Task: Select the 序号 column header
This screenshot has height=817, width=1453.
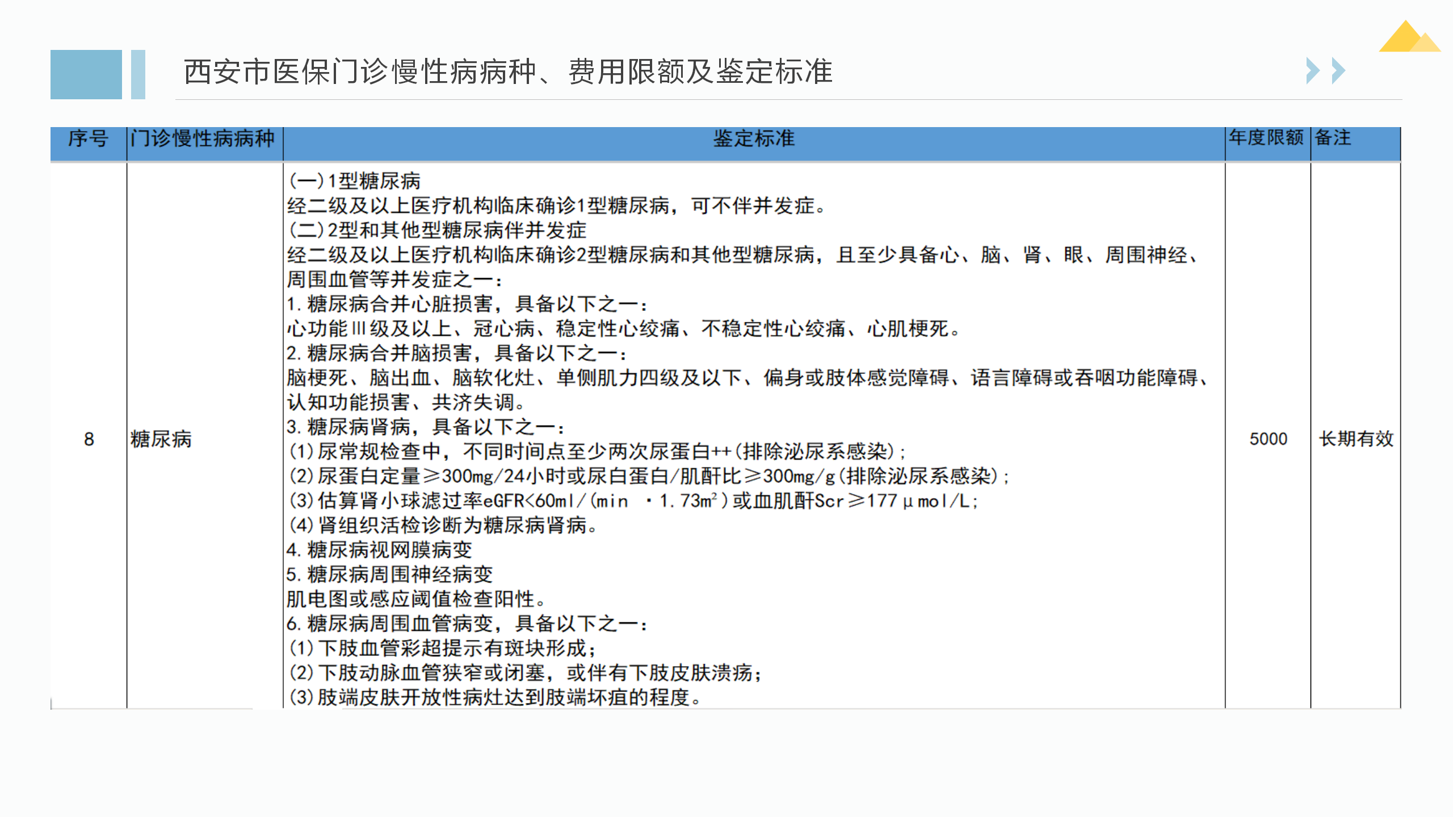Action: [88, 138]
